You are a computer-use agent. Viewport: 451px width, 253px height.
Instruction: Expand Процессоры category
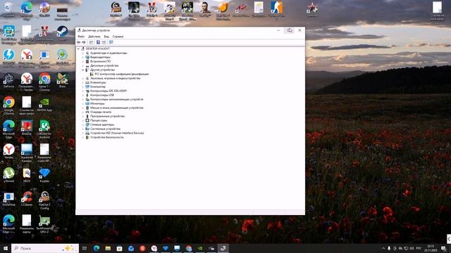tap(83, 120)
